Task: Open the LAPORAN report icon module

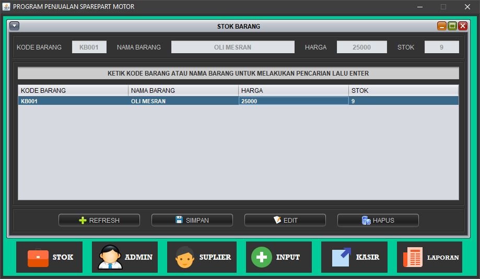Action: [429, 257]
